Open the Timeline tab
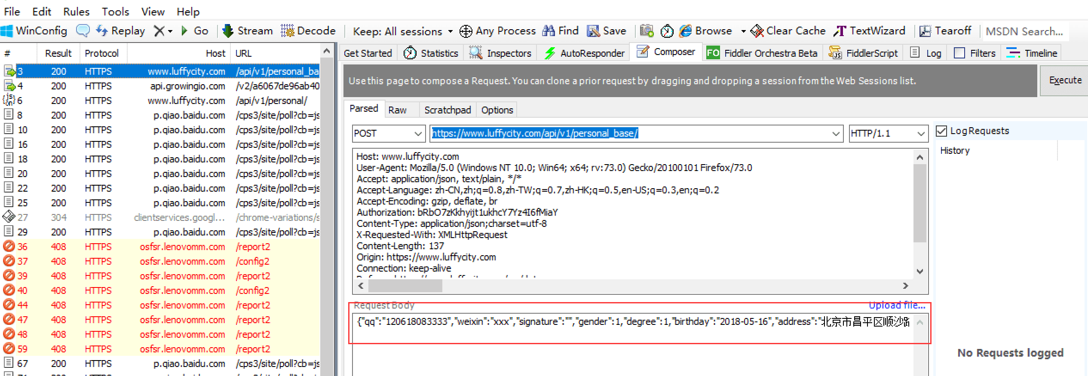 (1032, 53)
